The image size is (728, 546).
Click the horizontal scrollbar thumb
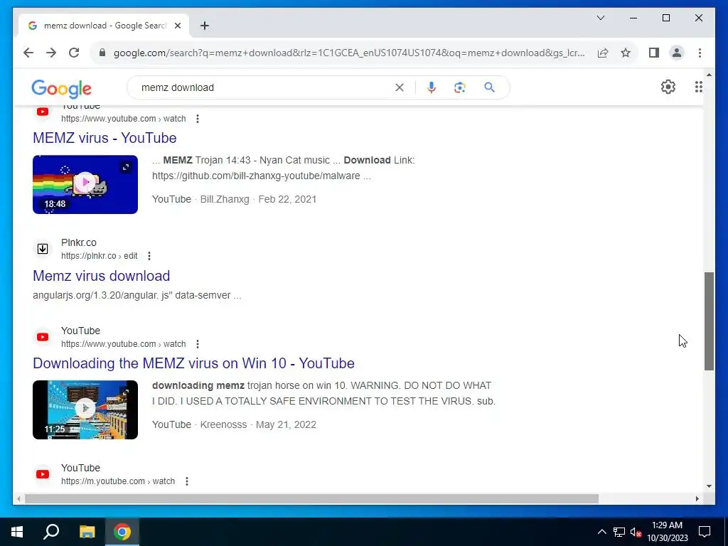[311, 499]
